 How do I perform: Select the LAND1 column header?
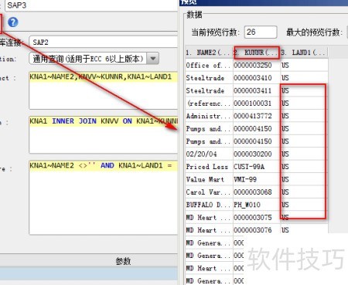point(304,53)
